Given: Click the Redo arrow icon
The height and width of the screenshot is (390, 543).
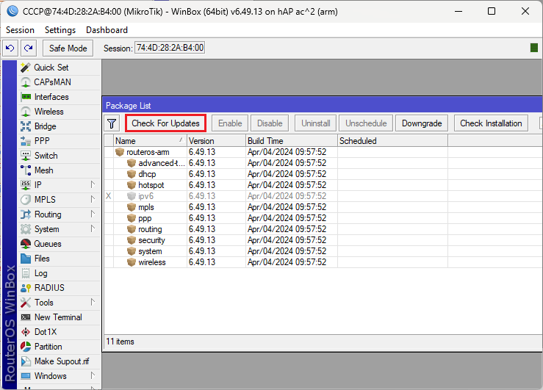Looking at the screenshot, I should [29, 48].
